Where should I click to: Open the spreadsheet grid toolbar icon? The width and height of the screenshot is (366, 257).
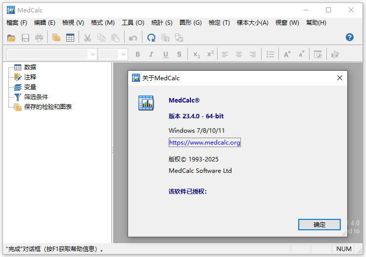70,38
